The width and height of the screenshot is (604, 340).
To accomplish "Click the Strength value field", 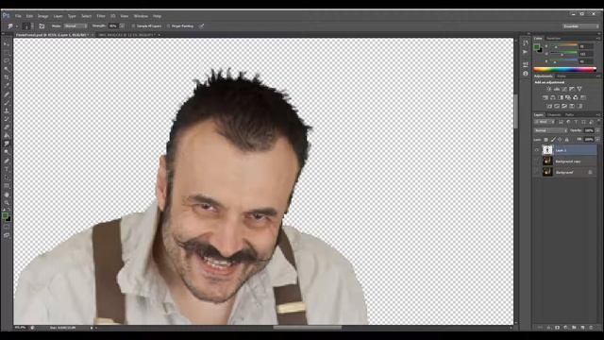I will [x=112, y=26].
